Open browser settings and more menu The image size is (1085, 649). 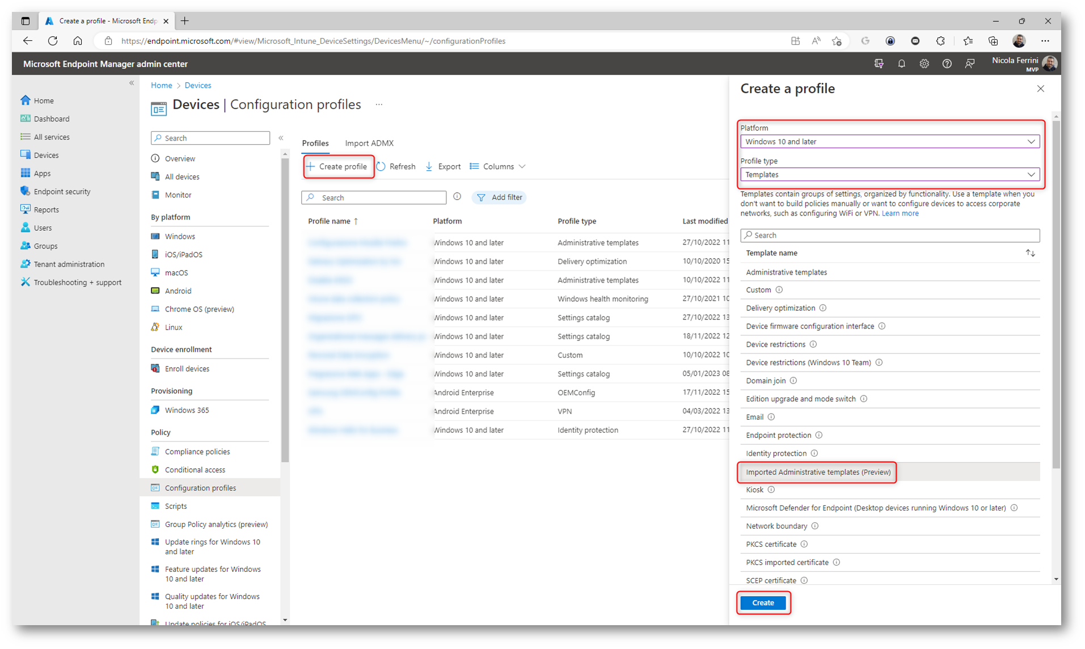pos(1045,41)
